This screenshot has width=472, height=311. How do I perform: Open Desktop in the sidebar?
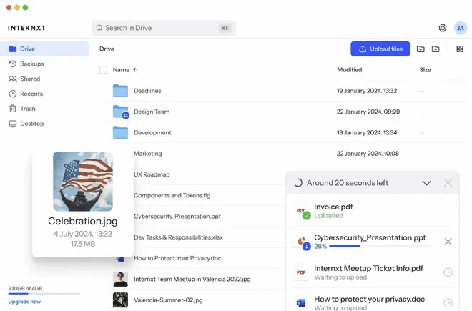(44, 124)
